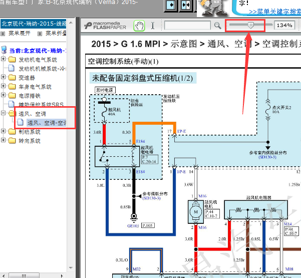Click the zoom slider handle
301x278 pixels.
pos(250,25)
